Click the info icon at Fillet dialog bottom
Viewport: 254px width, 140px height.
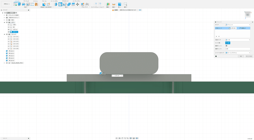216,56
